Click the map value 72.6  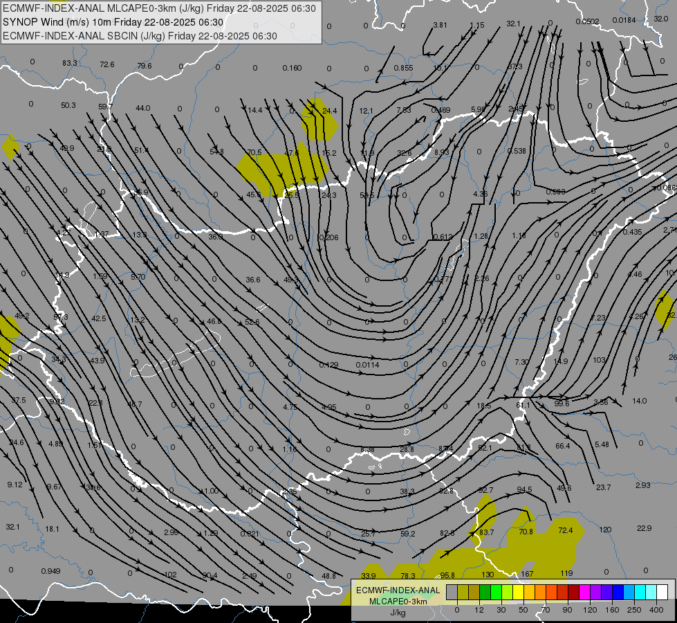107,64
